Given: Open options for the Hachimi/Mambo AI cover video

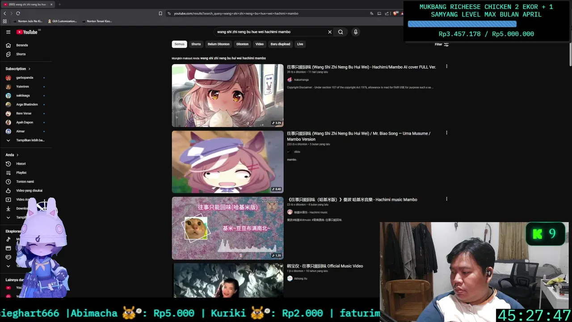Looking at the screenshot, I should click(446, 67).
